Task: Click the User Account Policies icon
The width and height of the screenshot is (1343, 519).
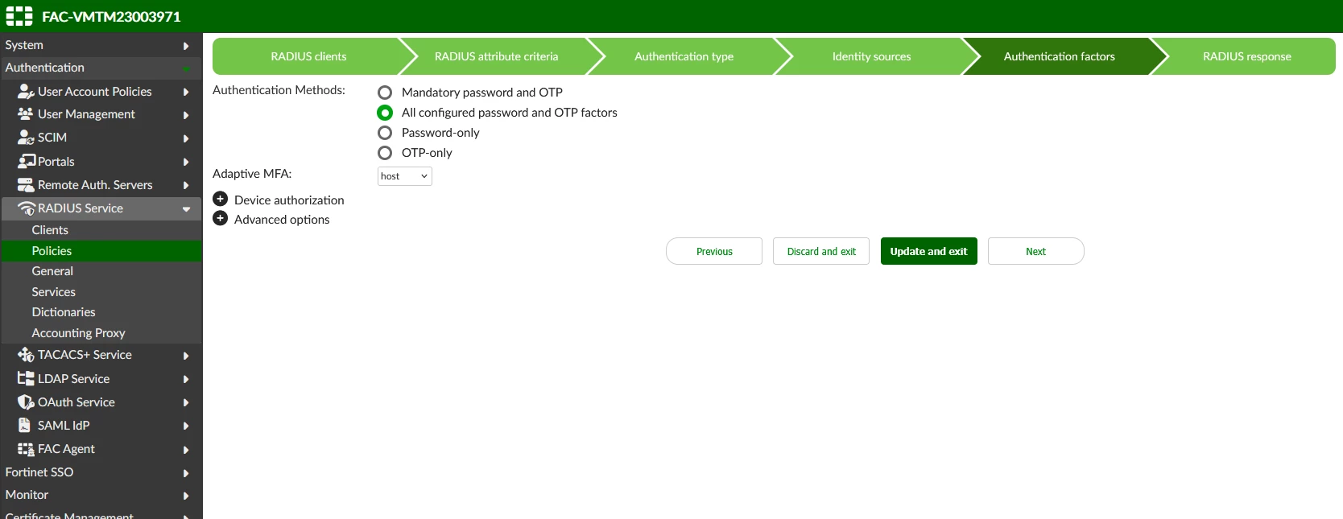Action: (26, 92)
